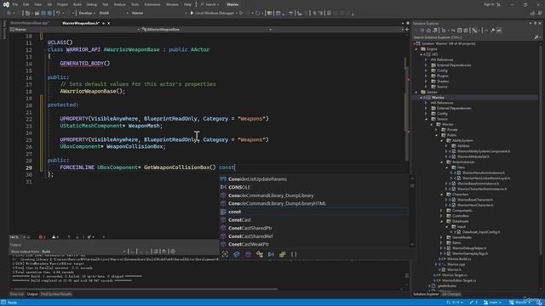Screen dimensions: 545x306
Task: Click the editor split window icon
Action: (407, 30)
